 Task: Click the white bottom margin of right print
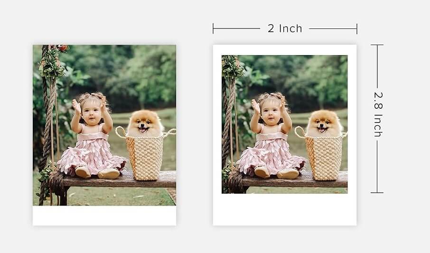coord(285,210)
